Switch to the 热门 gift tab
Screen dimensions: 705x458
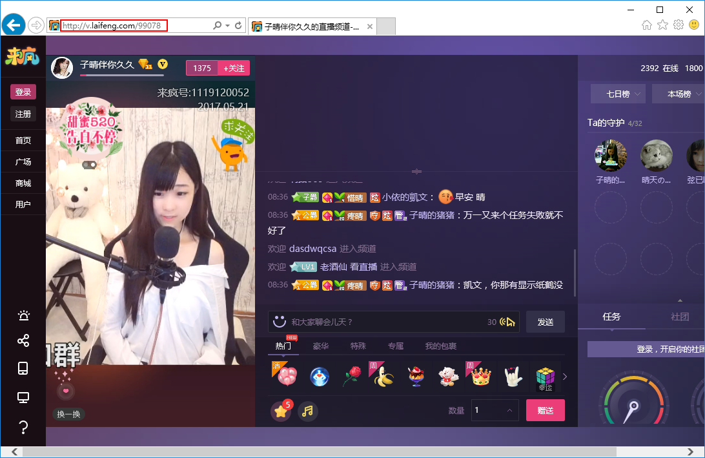pos(283,346)
